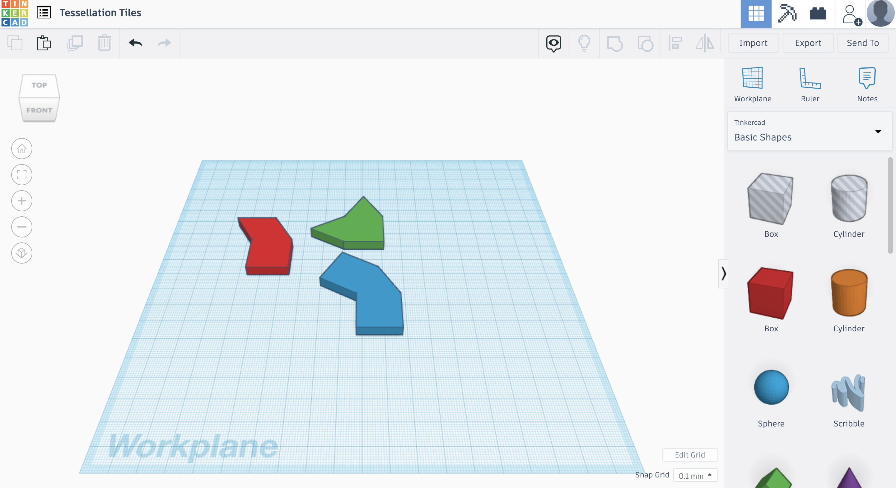Click the group objects icon
The height and width of the screenshot is (488, 896).
tap(614, 42)
